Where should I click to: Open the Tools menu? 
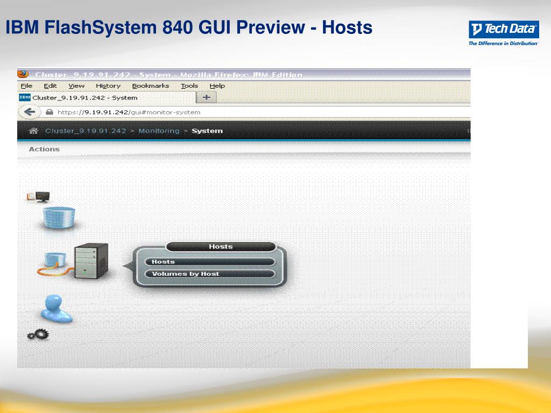point(189,86)
